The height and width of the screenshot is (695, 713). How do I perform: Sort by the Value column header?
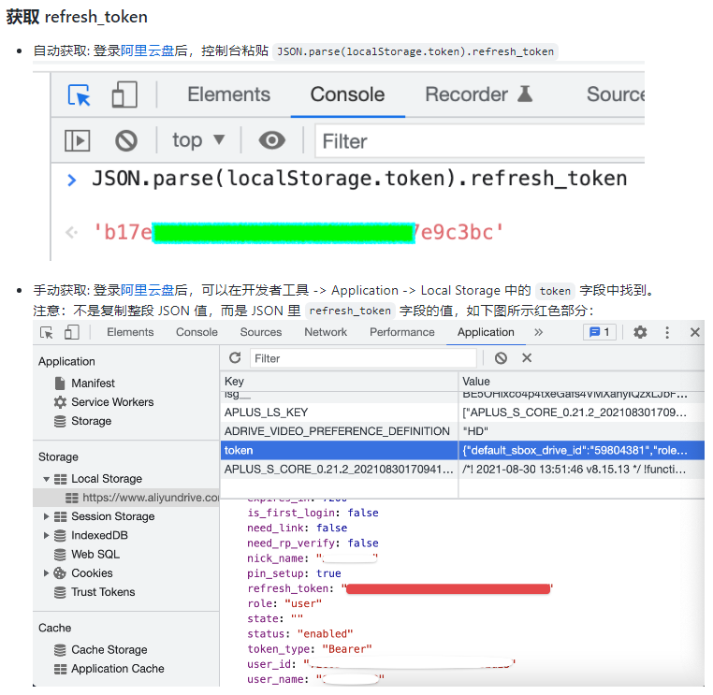click(581, 382)
